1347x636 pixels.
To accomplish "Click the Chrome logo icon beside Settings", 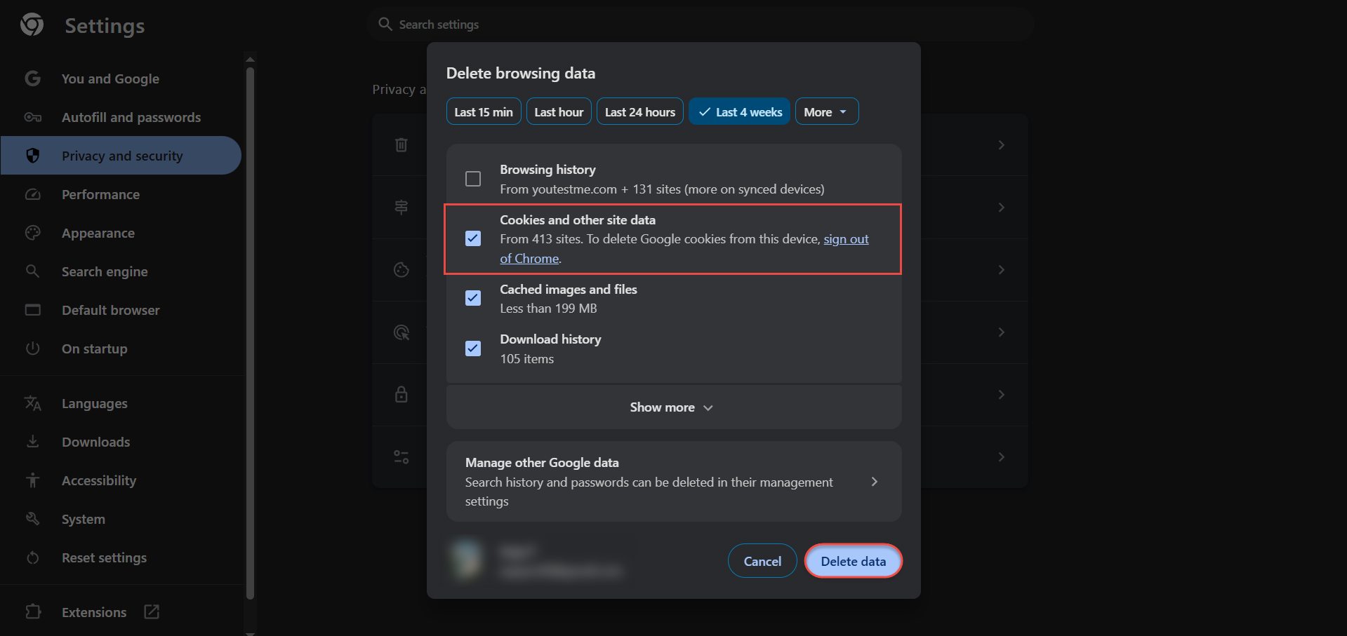I will pos(32,25).
